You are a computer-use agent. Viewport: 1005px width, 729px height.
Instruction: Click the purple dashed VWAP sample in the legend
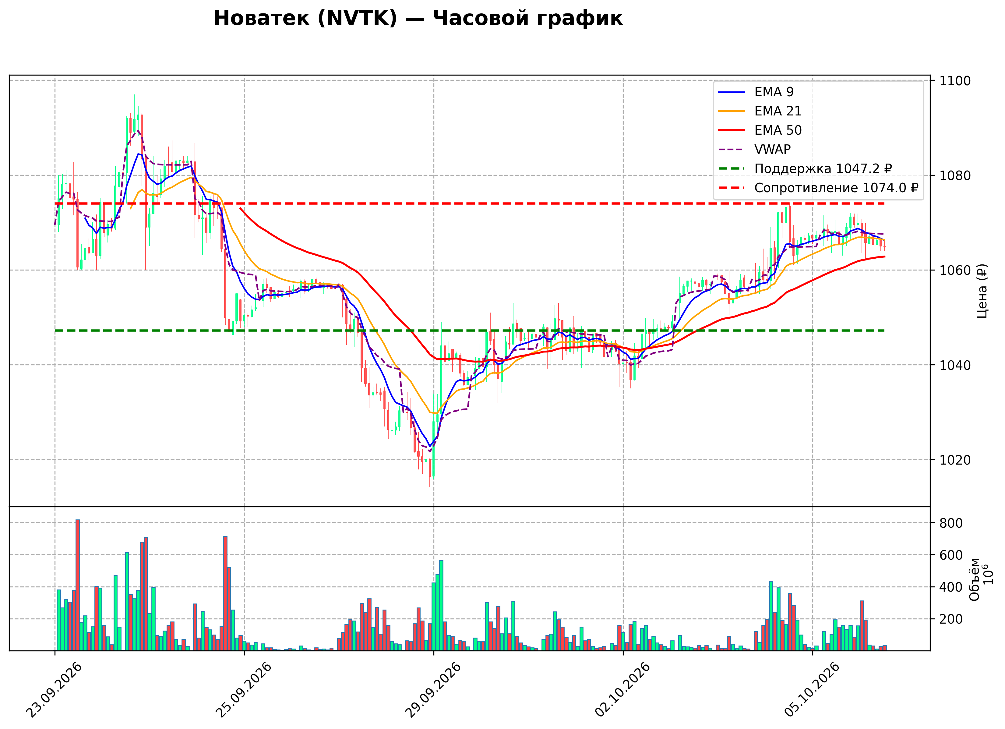pyautogui.click(x=732, y=150)
